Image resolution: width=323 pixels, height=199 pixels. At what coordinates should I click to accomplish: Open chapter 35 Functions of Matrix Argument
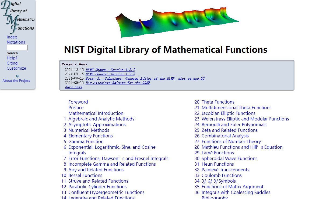tap(233, 187)
